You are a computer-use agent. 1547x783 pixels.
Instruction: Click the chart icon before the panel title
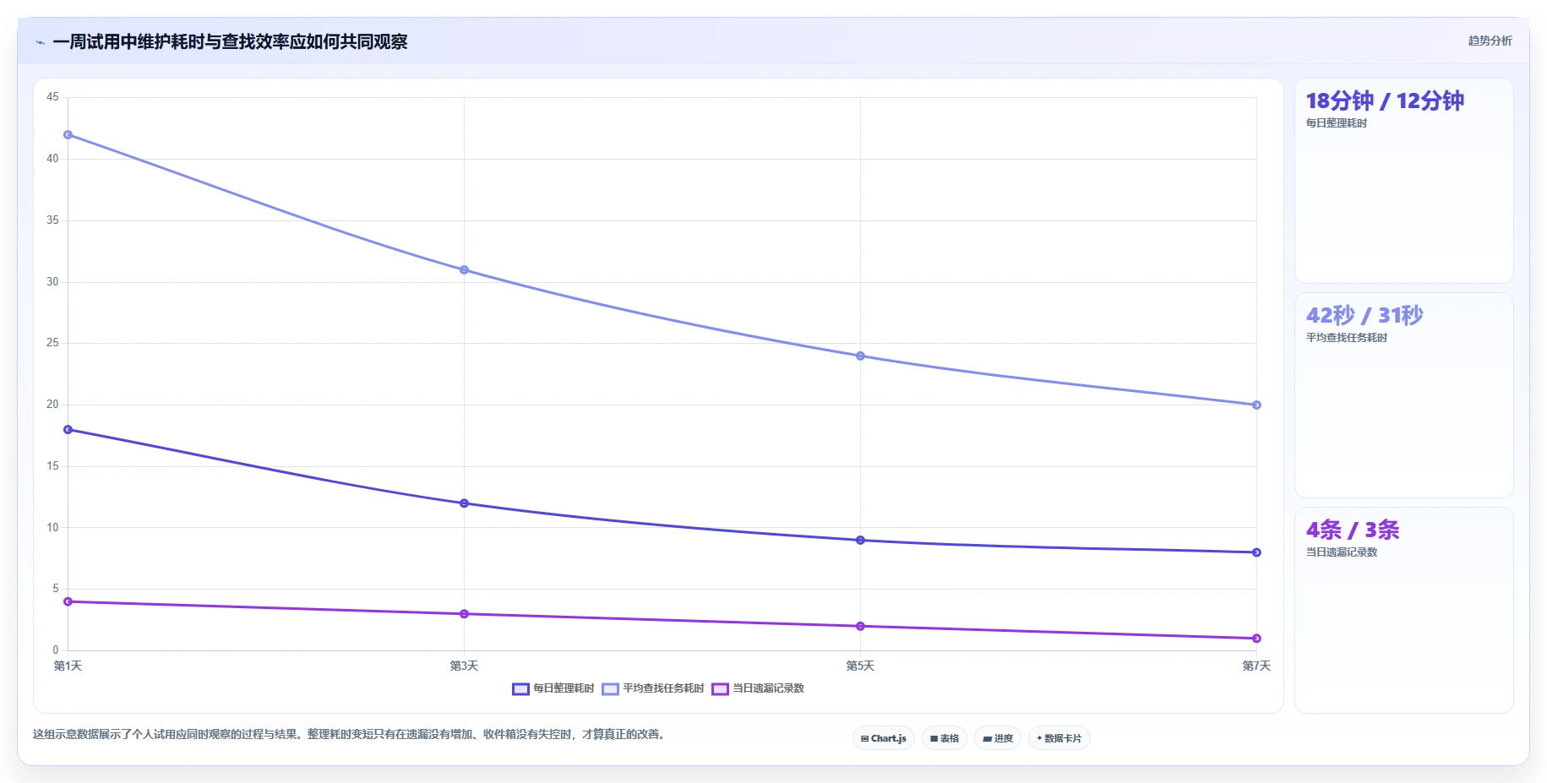pyautogui.click(x=40, y=42)
